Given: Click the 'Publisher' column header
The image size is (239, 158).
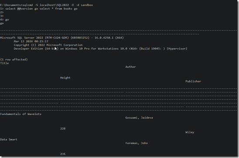Looking at the screenshot, I should pos(193,82).
